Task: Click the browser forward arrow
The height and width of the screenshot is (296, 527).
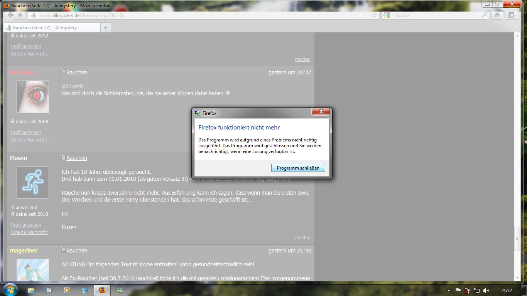Action: [20, 15]
